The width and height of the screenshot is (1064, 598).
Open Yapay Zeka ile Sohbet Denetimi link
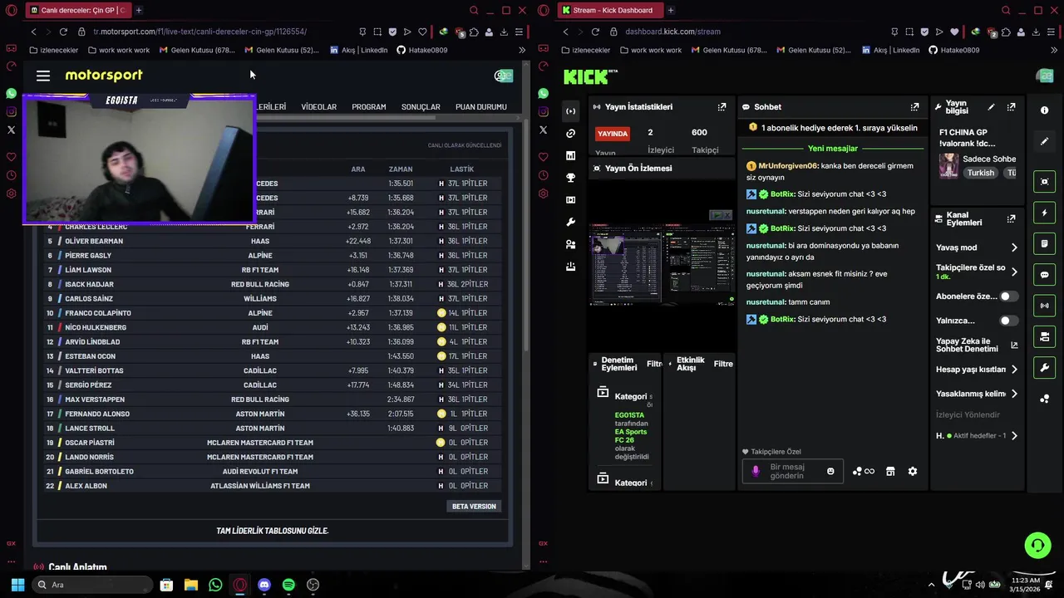pyautogui.click(x=977, y=346)
